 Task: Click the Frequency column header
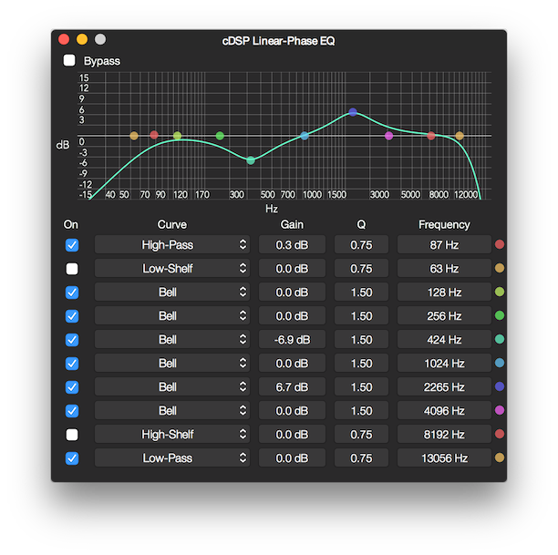[x=444, y=224]
